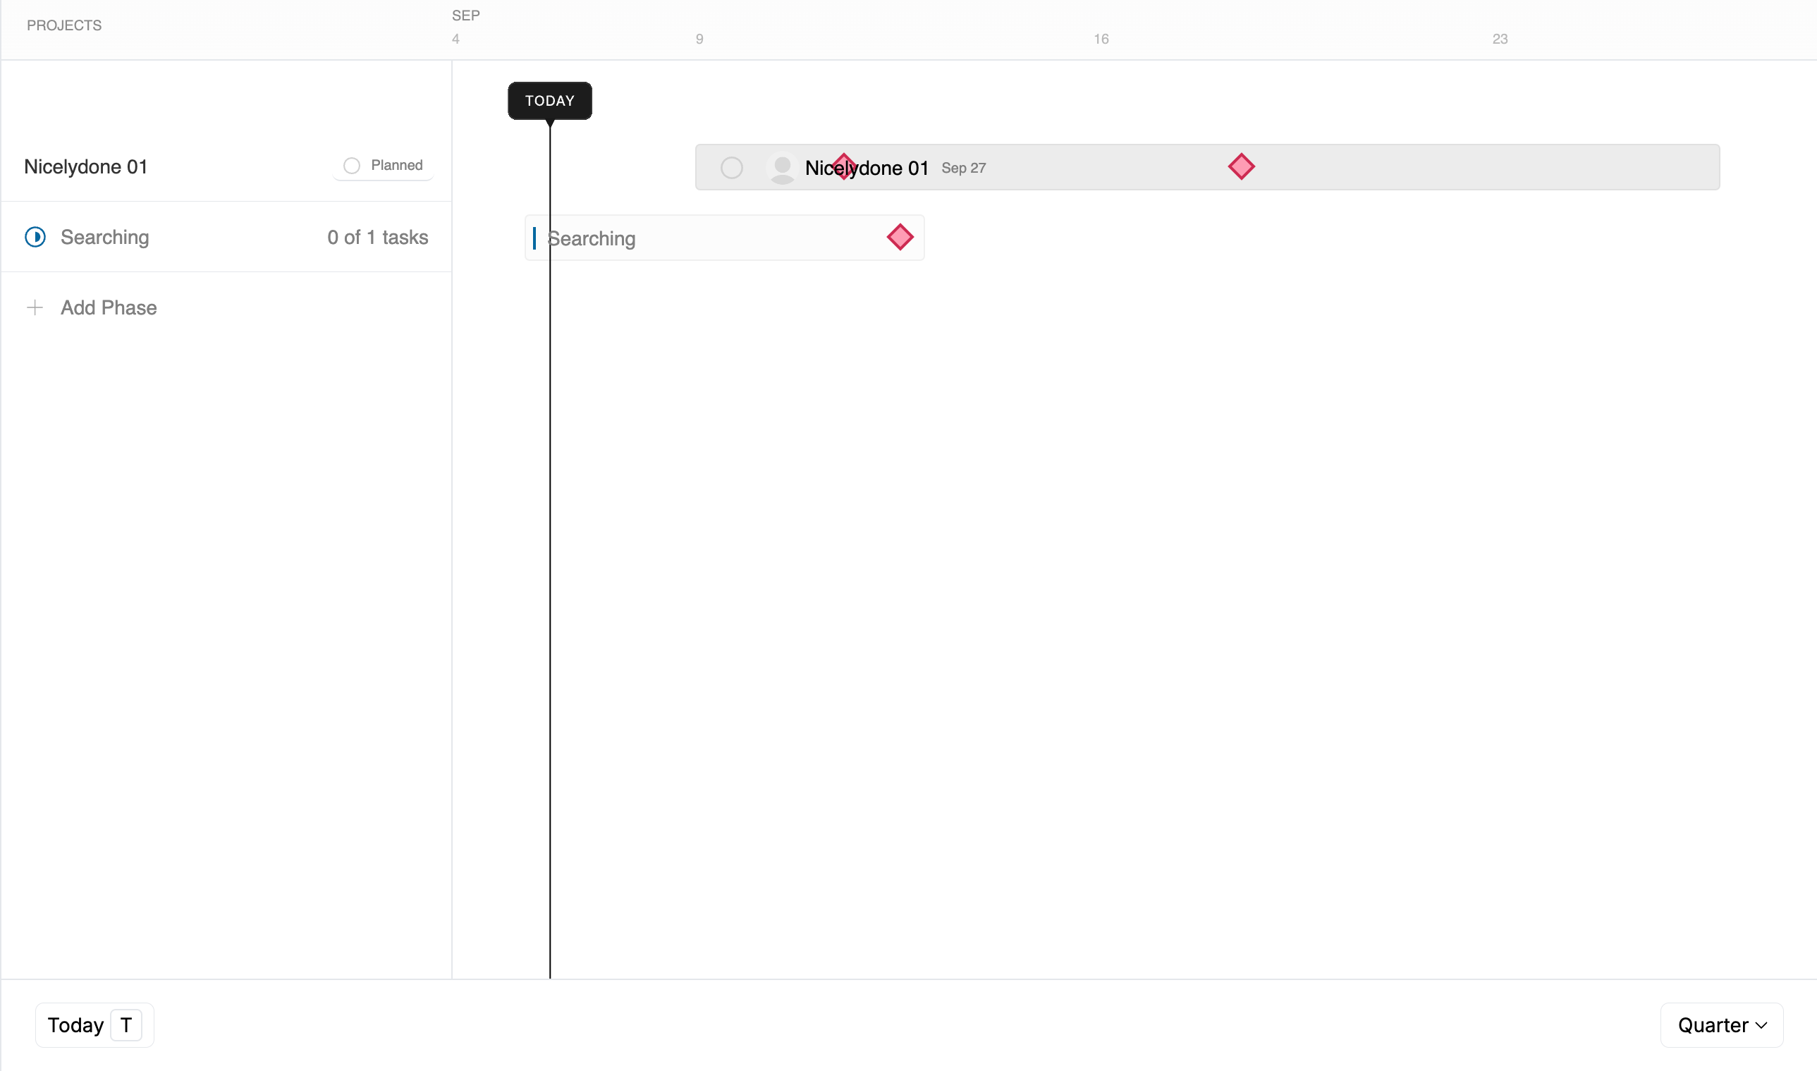Open the Quarter zoom dropdown
The height and width of the screenshot is (1071, 1817).
click(x=1721, y=1024)
